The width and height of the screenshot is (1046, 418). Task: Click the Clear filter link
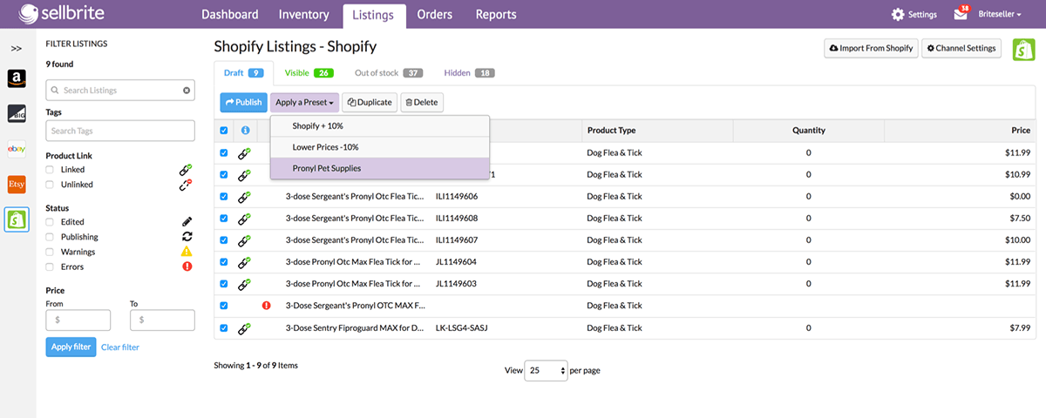120,347
